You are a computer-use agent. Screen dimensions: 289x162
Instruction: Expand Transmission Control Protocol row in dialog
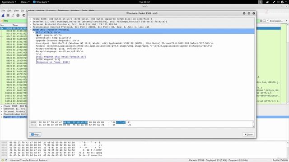[31, 27]
